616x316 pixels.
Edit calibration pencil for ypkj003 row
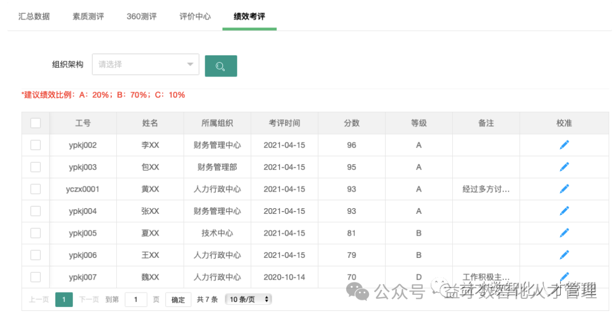564,167
